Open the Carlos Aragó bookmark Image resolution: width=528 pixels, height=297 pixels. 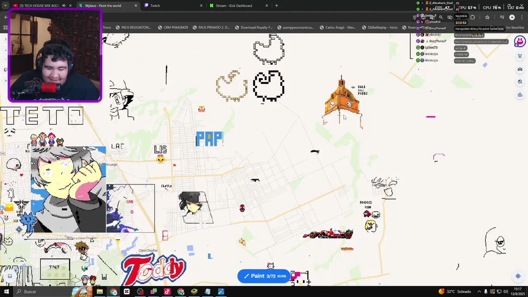[x=337, y=28]
